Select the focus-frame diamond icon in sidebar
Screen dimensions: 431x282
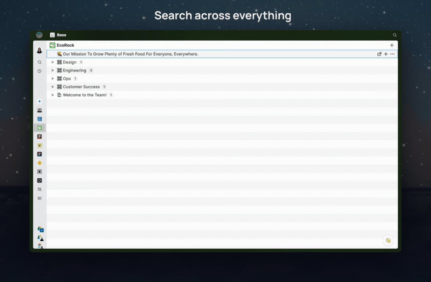40,172
